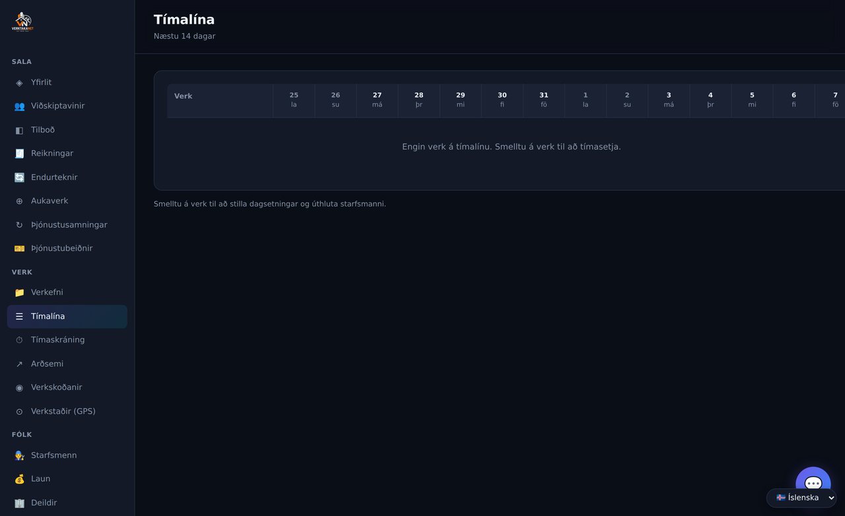
Task: Click the Tímalína page heading
Action: (x=184, y=20)
